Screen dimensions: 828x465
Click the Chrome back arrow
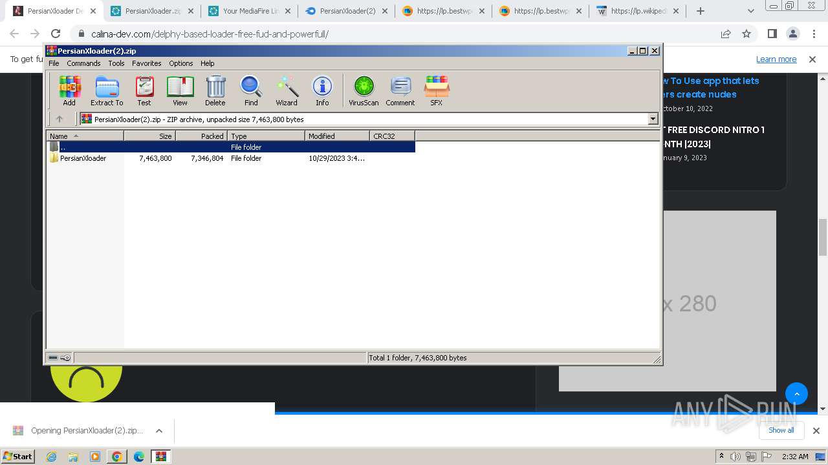pos(14,34)
